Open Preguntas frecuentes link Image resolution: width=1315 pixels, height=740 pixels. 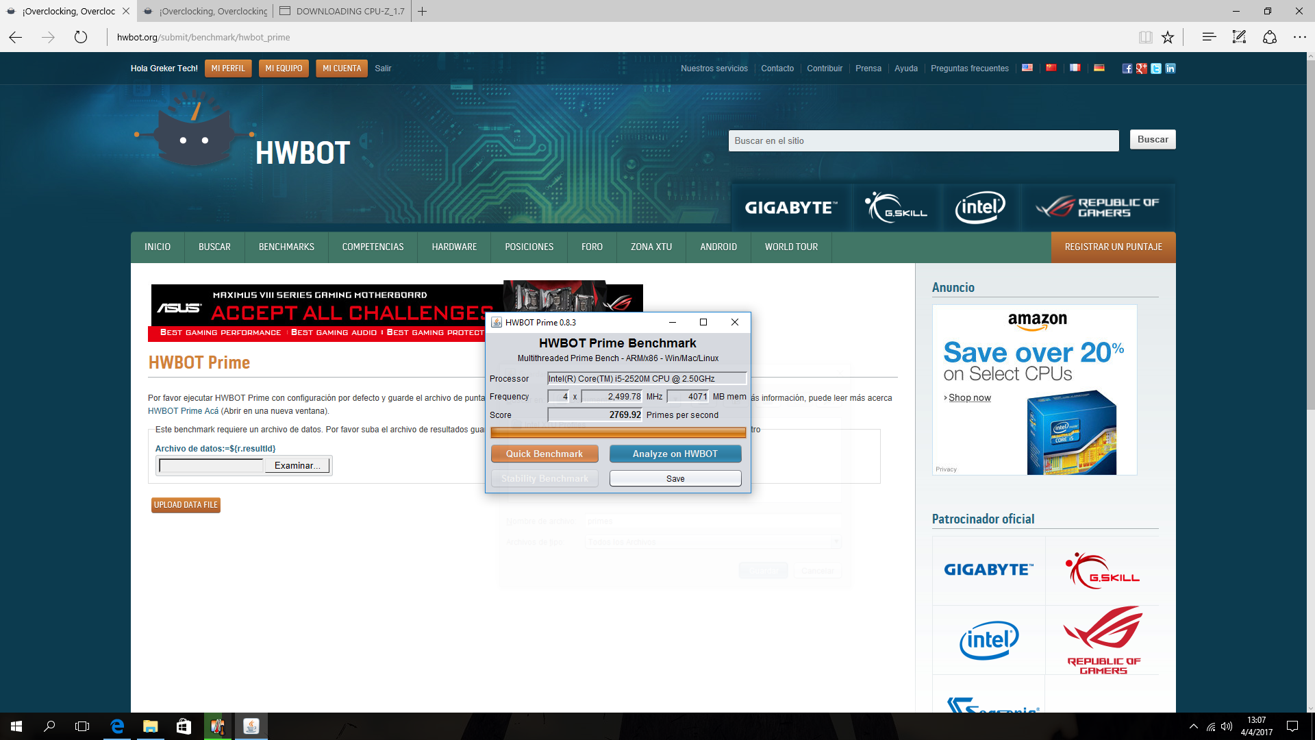pyautogui.click(x=970, y=69)
